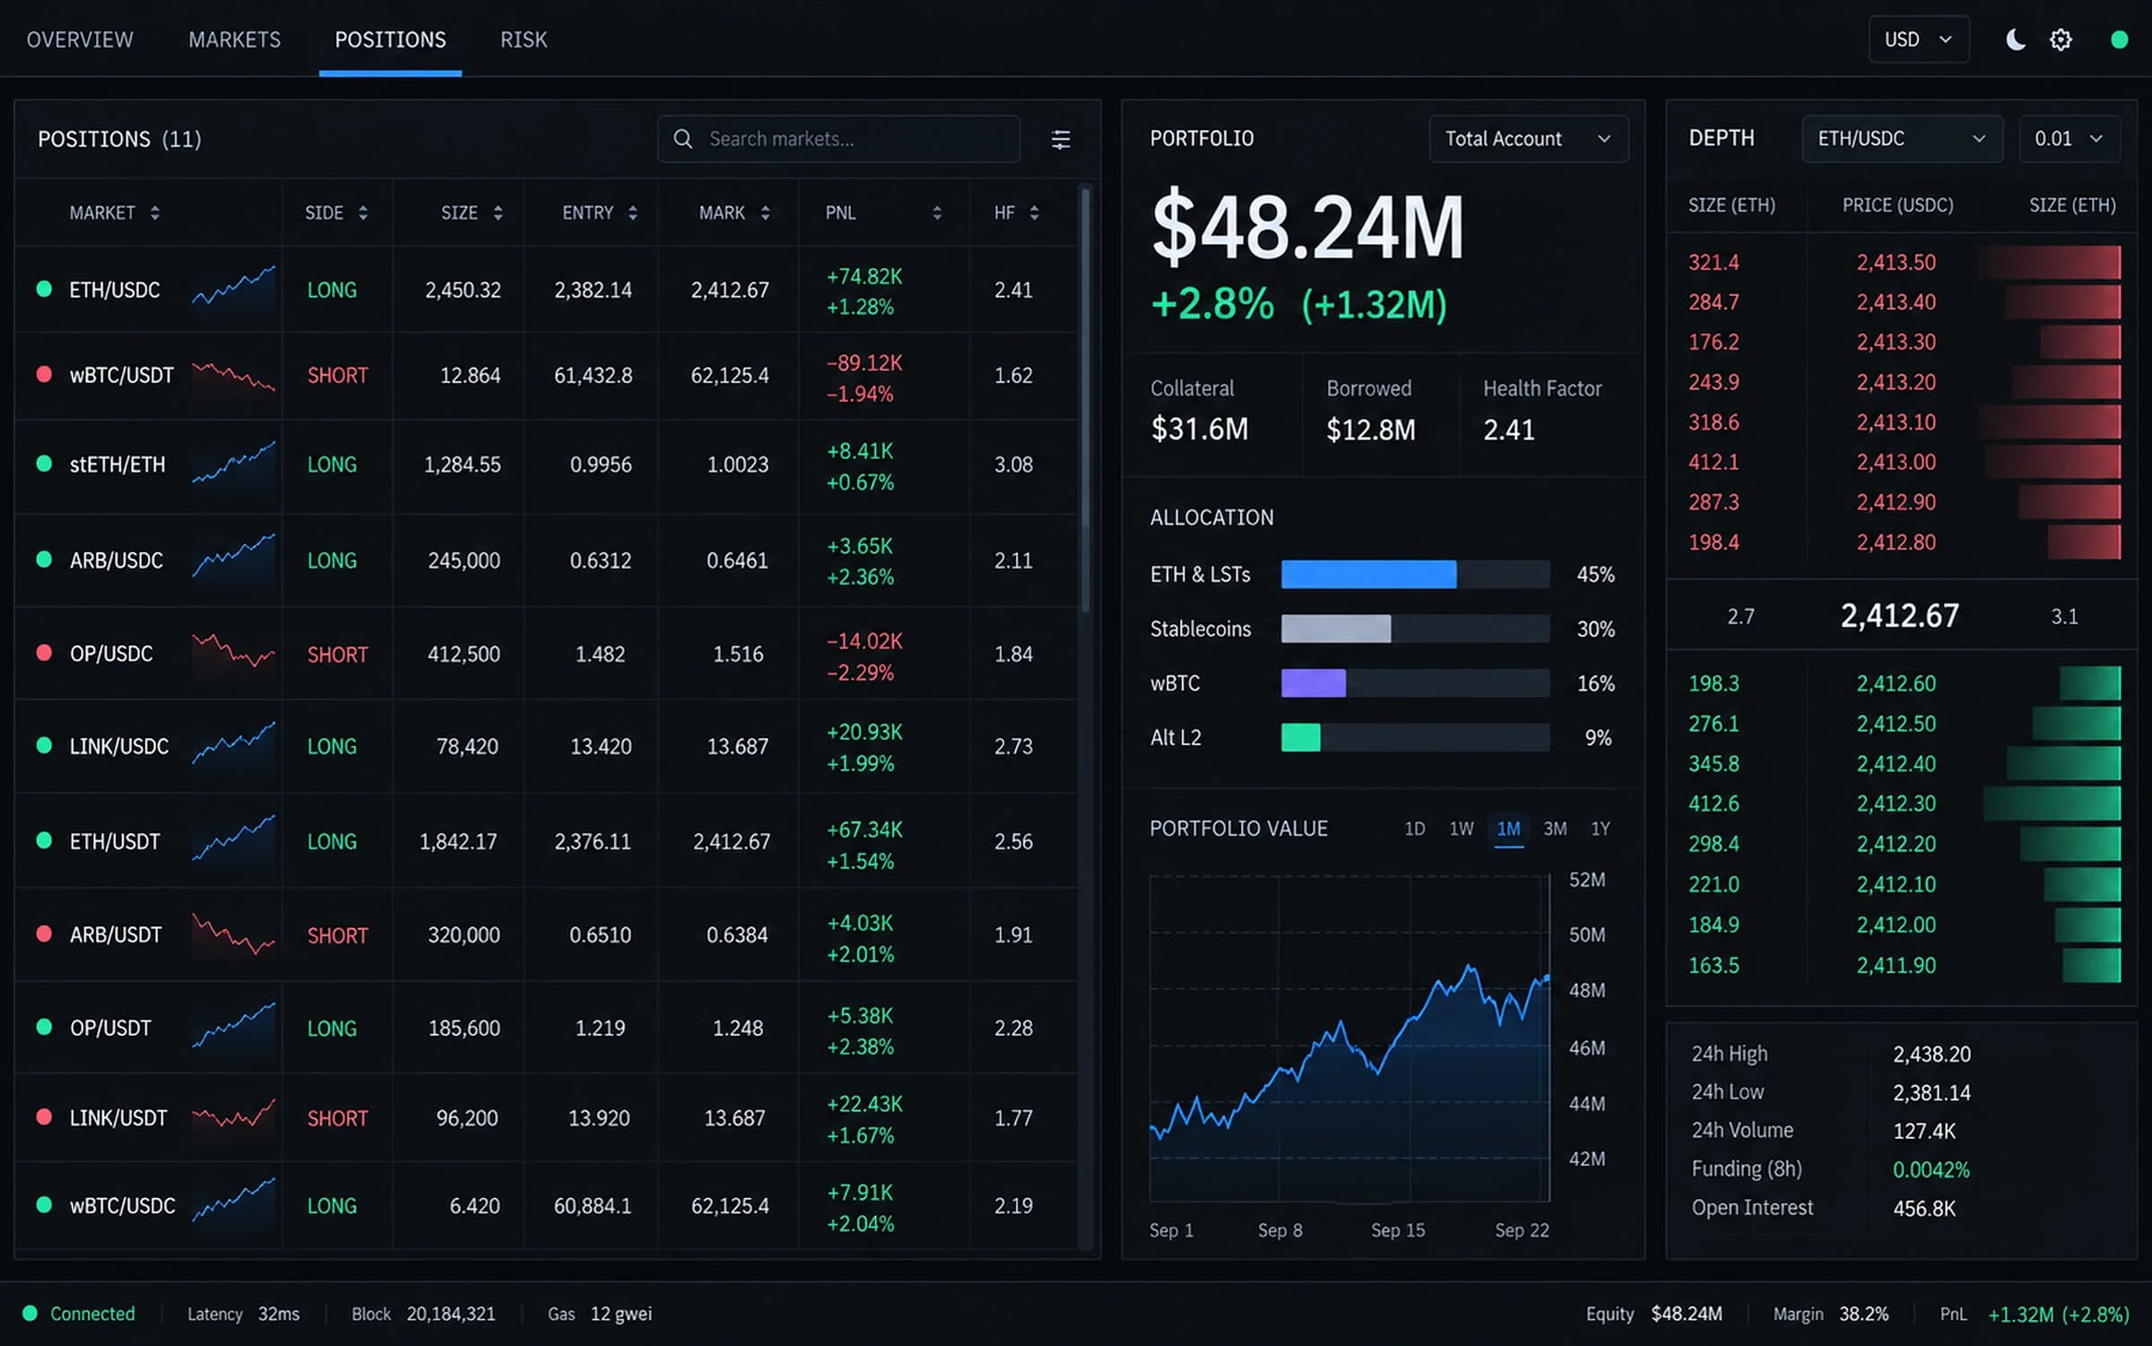Open the ETH/USDC depth market dropdown
Image resolution: width=2152 pixels, height=1346 pixels.
tap(1902, 139)
